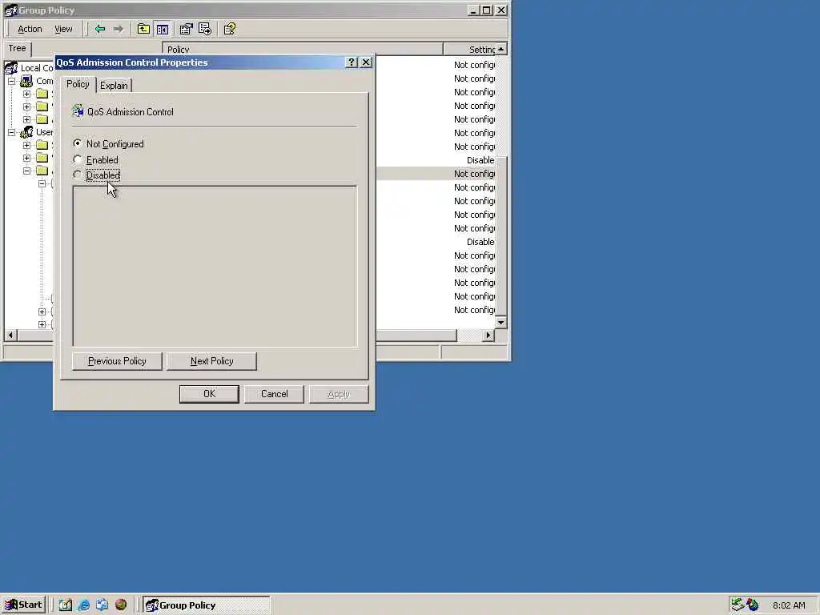Expand third subfolder under Computer Configuration
The height and width of the screenshot is (615, 820).
[26, 119]
